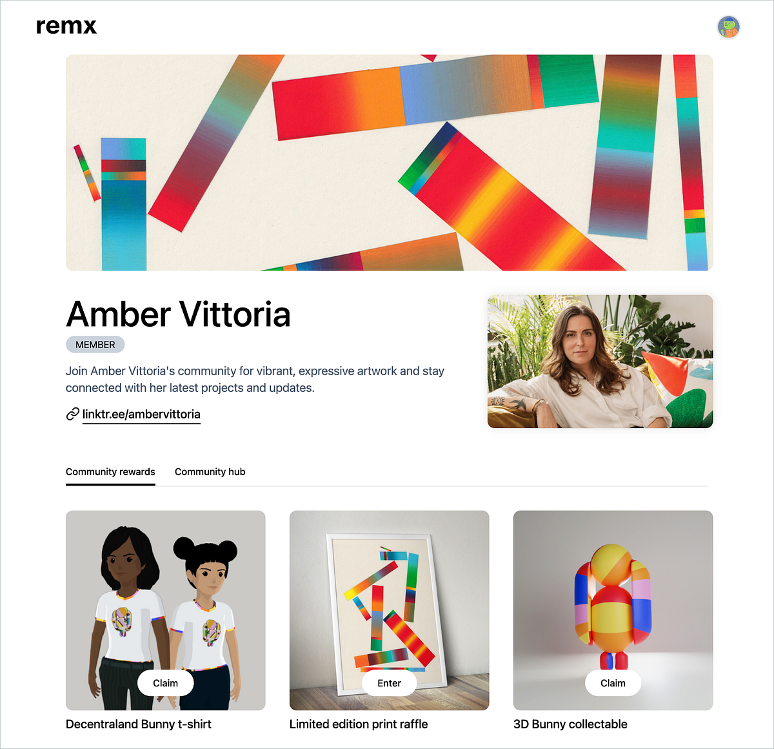Image resolution: width=774 pixels, height=749 pixels.
Task: Claim the 3D Bunny collectable
Action: click(x=613, y=683)
